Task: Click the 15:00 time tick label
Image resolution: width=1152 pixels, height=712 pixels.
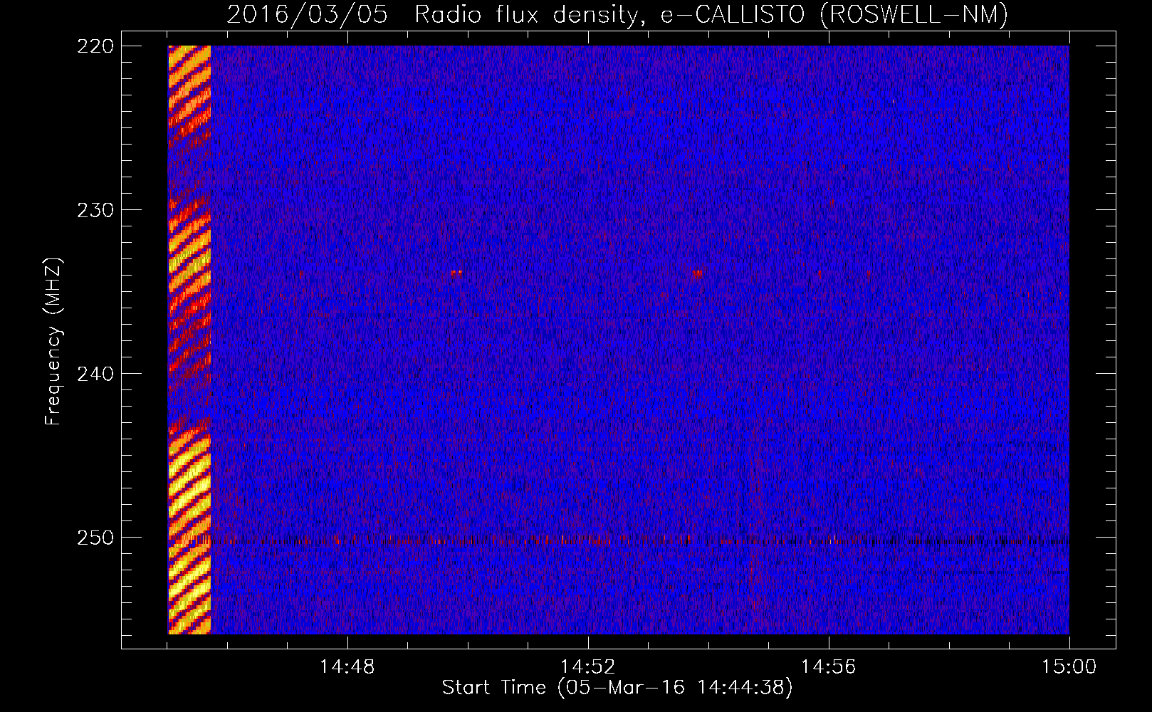Action: click(1069, 667)
